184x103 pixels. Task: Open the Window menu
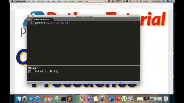[x=80, y=1]
